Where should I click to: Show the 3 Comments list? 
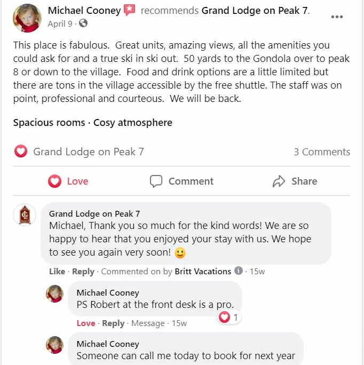coord(322,152)
